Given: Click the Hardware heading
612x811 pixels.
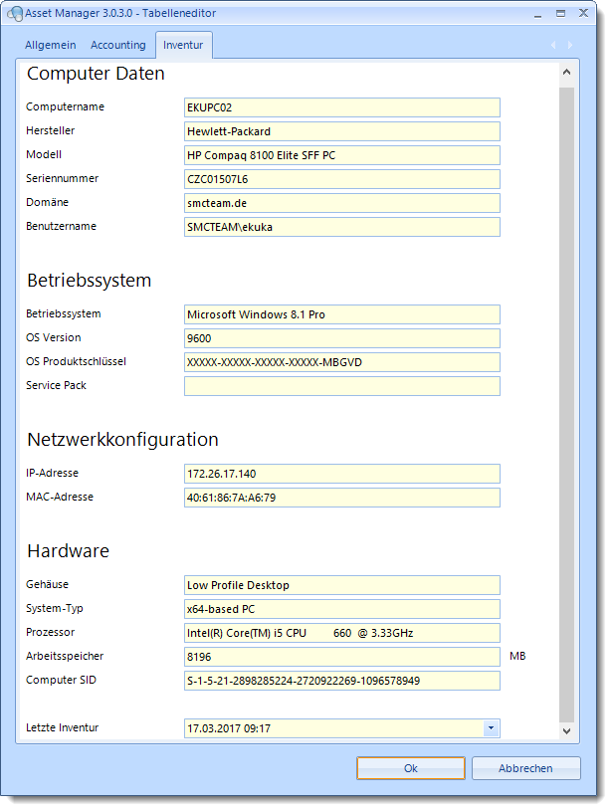Looking at the screenshot, I should 68,551.
